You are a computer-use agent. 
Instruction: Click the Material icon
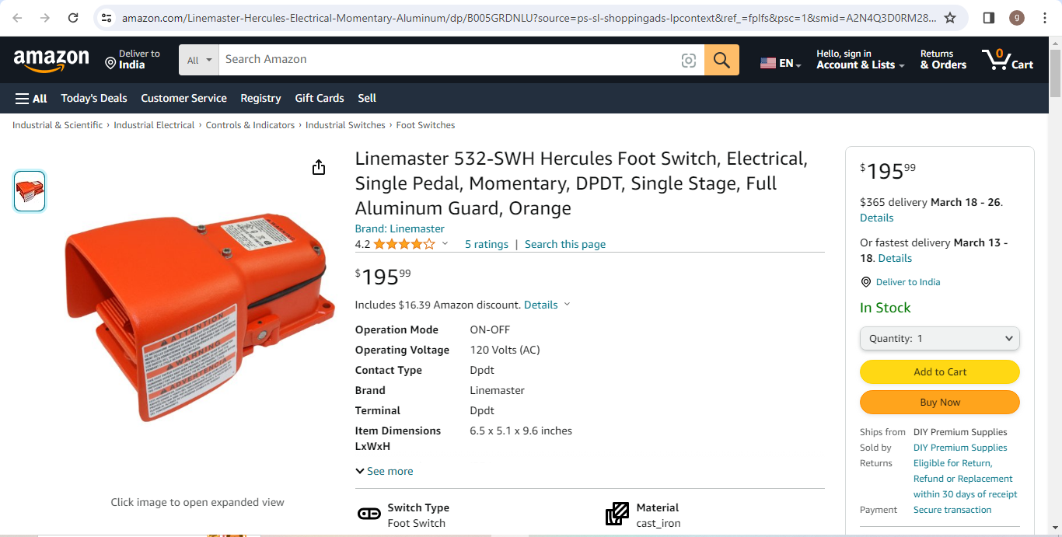617,514
